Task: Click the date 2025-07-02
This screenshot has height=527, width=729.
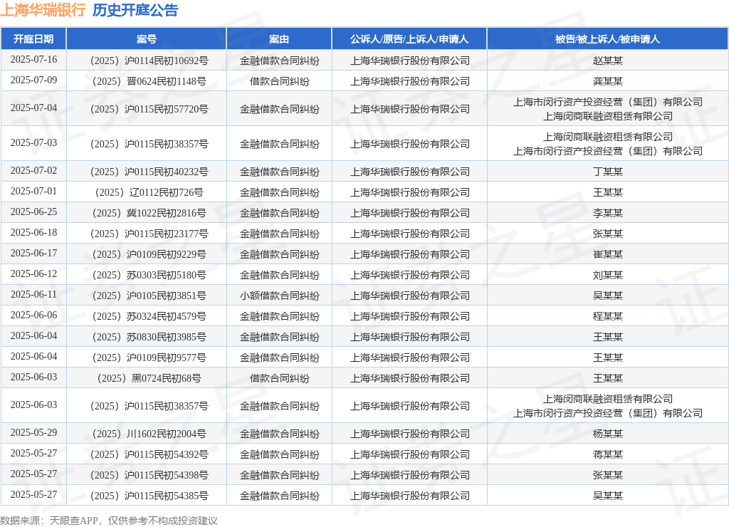Action: [33, 171]
